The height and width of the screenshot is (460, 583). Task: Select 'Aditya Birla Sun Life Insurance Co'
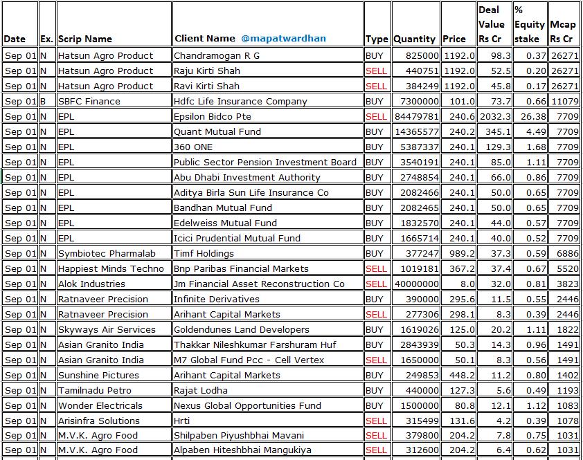[x=268, y=192]
